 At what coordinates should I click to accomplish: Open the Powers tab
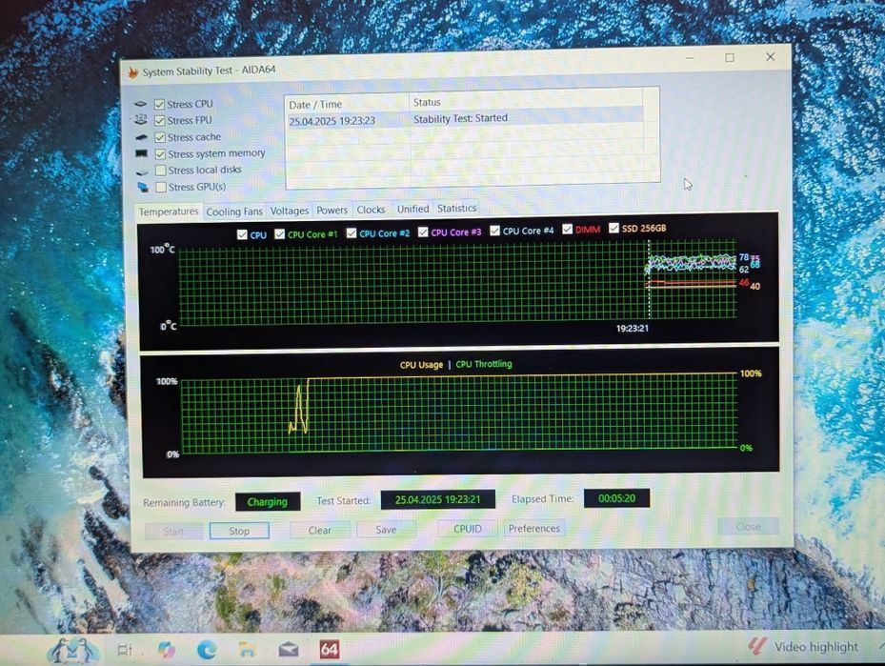coord(332,210)
